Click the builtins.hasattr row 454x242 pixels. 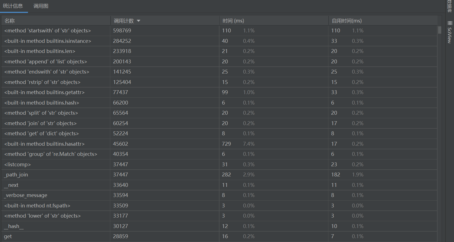pos(44,144)
